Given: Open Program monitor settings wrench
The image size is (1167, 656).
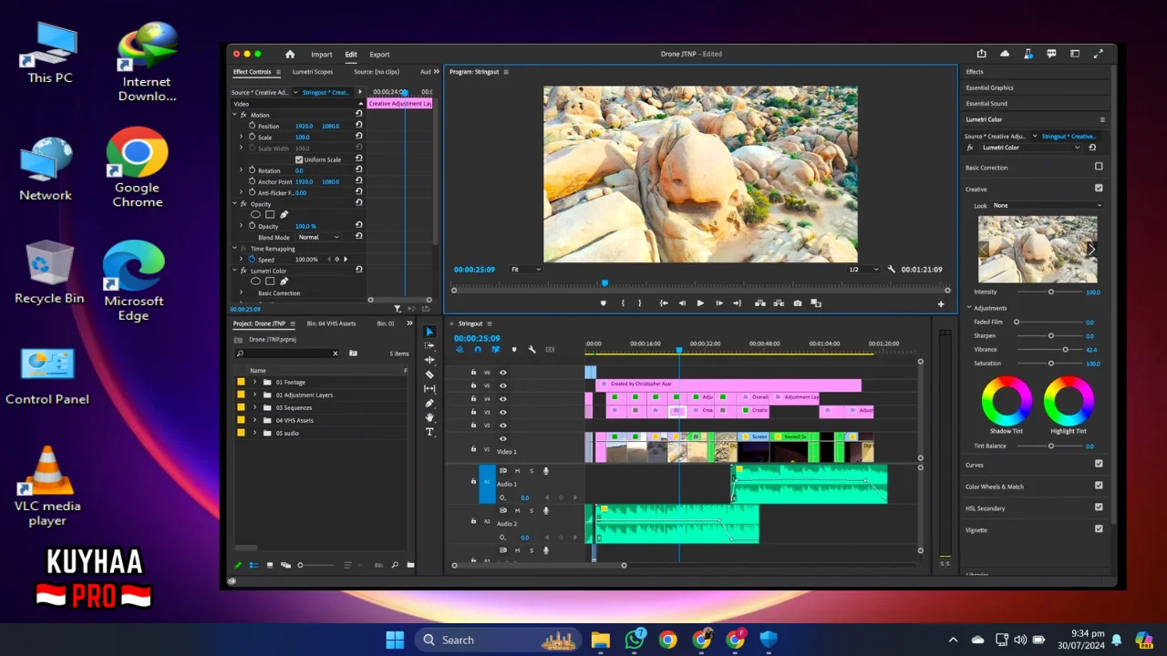Looking at the screenshot, I should (892, 270).
